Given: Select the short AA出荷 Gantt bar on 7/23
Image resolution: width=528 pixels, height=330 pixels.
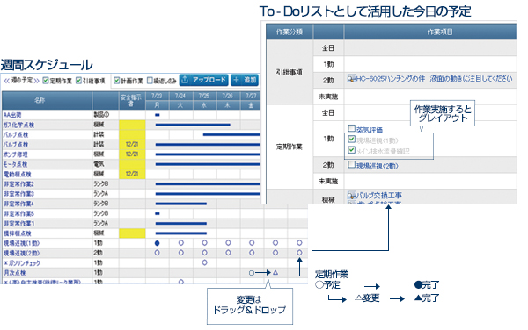Looking at the screenshot, I should coord(157,115).
